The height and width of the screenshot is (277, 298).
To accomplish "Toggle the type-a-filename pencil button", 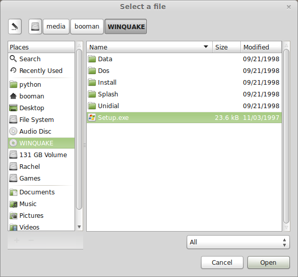I will [x=15, y=27].
